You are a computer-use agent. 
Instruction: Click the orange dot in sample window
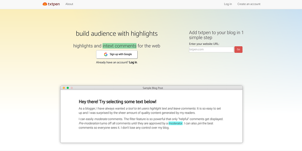tap(64, 88)
